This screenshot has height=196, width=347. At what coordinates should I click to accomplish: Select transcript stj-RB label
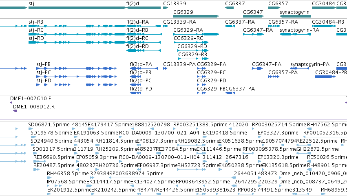point(36,22)
